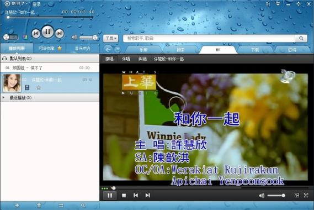Click the magnifier search button
Image resolution: width=314 pixels, height=210 pixels.
pos(301,38)
